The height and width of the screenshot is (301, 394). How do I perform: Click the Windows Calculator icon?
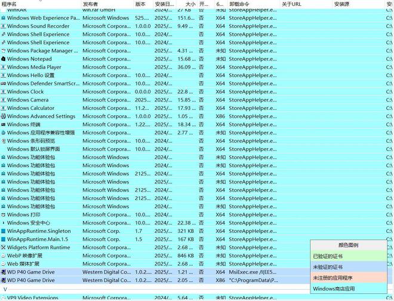(x=3, y=108)
